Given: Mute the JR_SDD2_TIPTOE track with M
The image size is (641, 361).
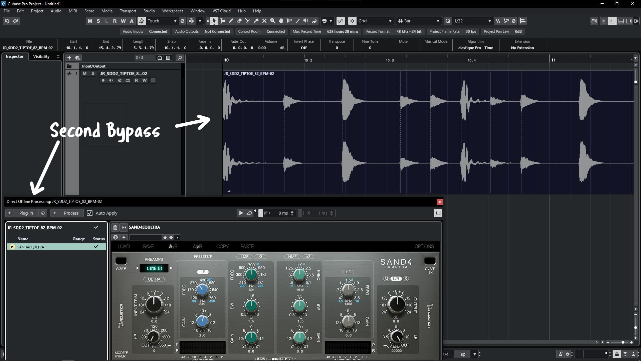Looking at the screenshot, I should [84, 74].
